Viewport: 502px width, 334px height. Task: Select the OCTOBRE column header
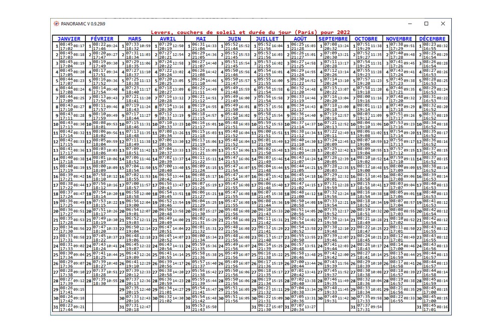[x=366, y=39]
